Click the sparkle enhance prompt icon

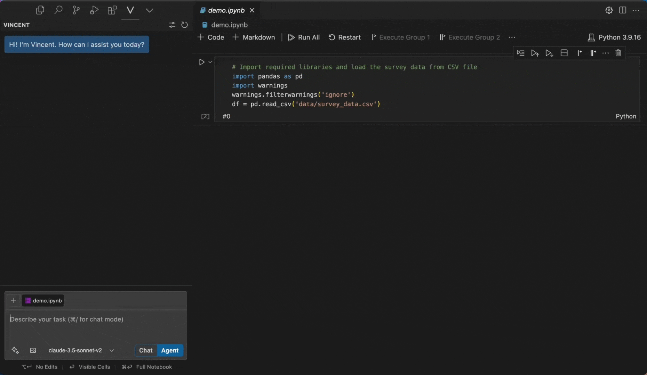tap(15, 350)
